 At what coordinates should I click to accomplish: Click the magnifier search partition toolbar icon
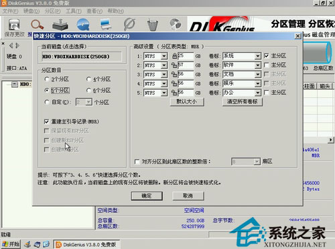point(37,25)
